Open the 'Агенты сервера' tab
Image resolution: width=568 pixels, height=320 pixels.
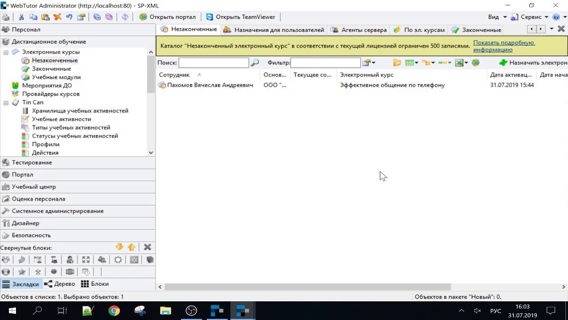359,30
